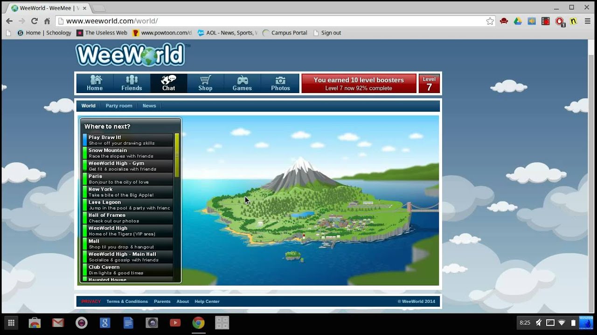Viewport: 597px width, 335px height.
Task: Open the Help Center link
Action: click(x=207, y=301)
